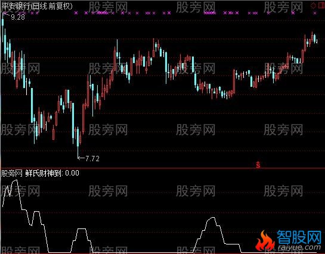Select the chart title 平安银行(日线.前复权)
The height and width of the screenshot is (254, 325).
(x=37, y=7)
